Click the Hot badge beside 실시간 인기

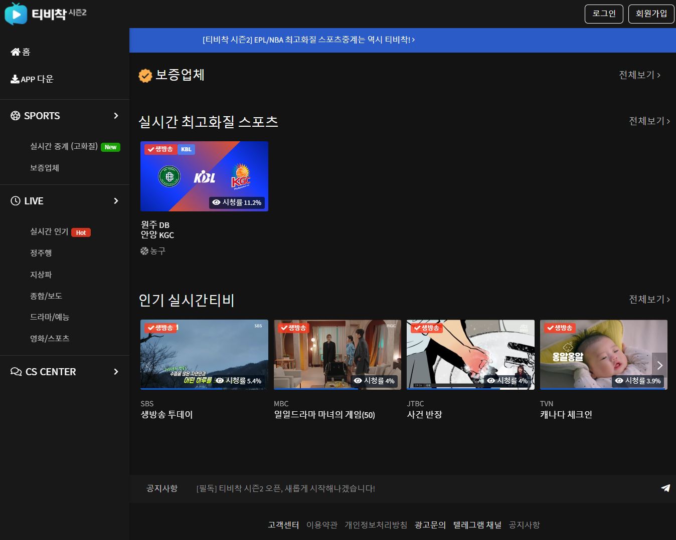[81, 232]
